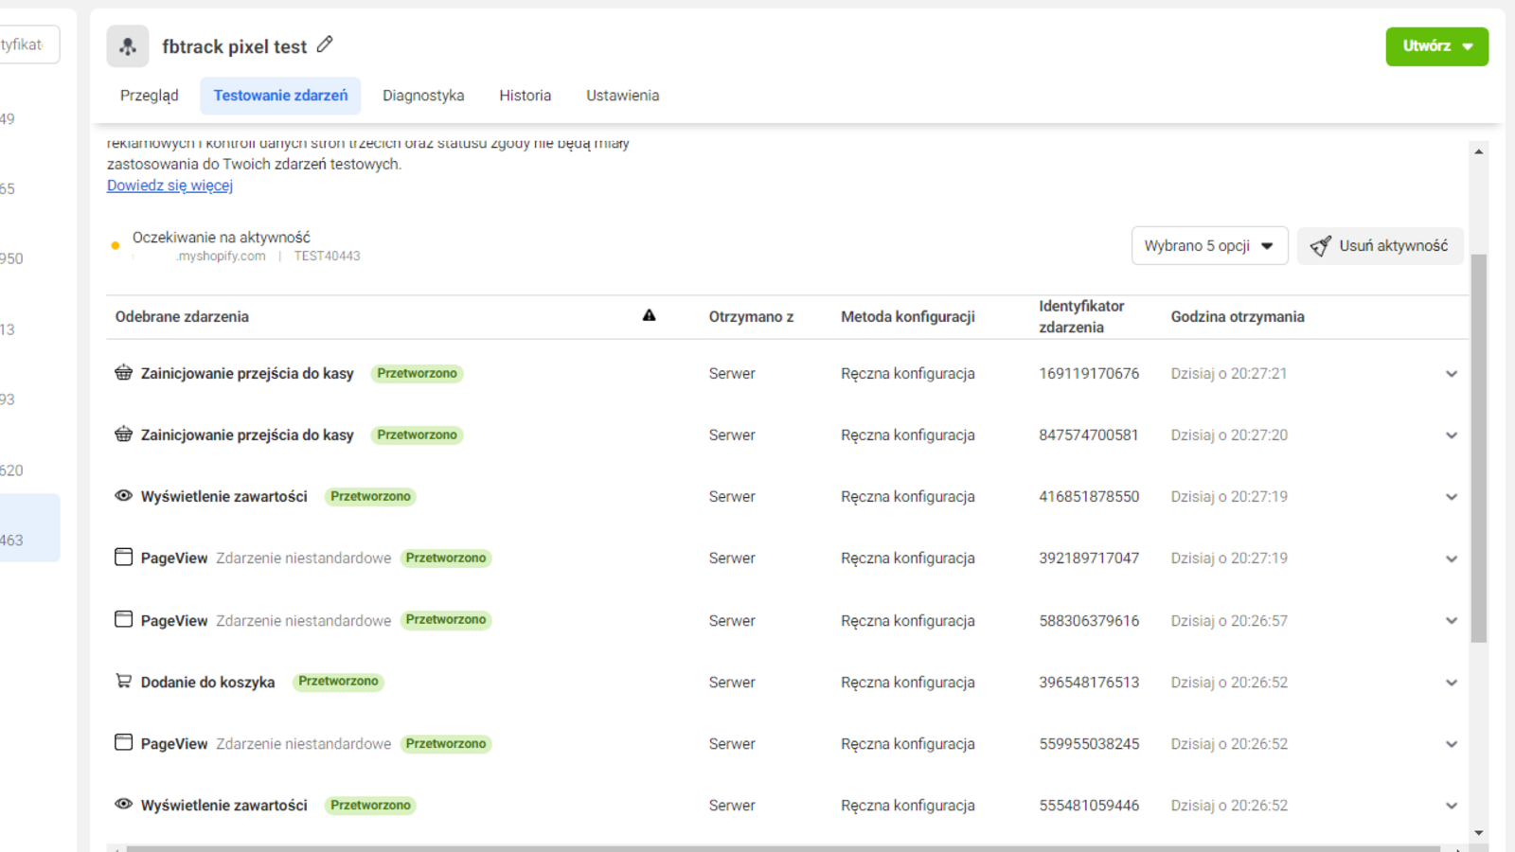Click Identyfikator zdarzenia column header

(1081, 317)
